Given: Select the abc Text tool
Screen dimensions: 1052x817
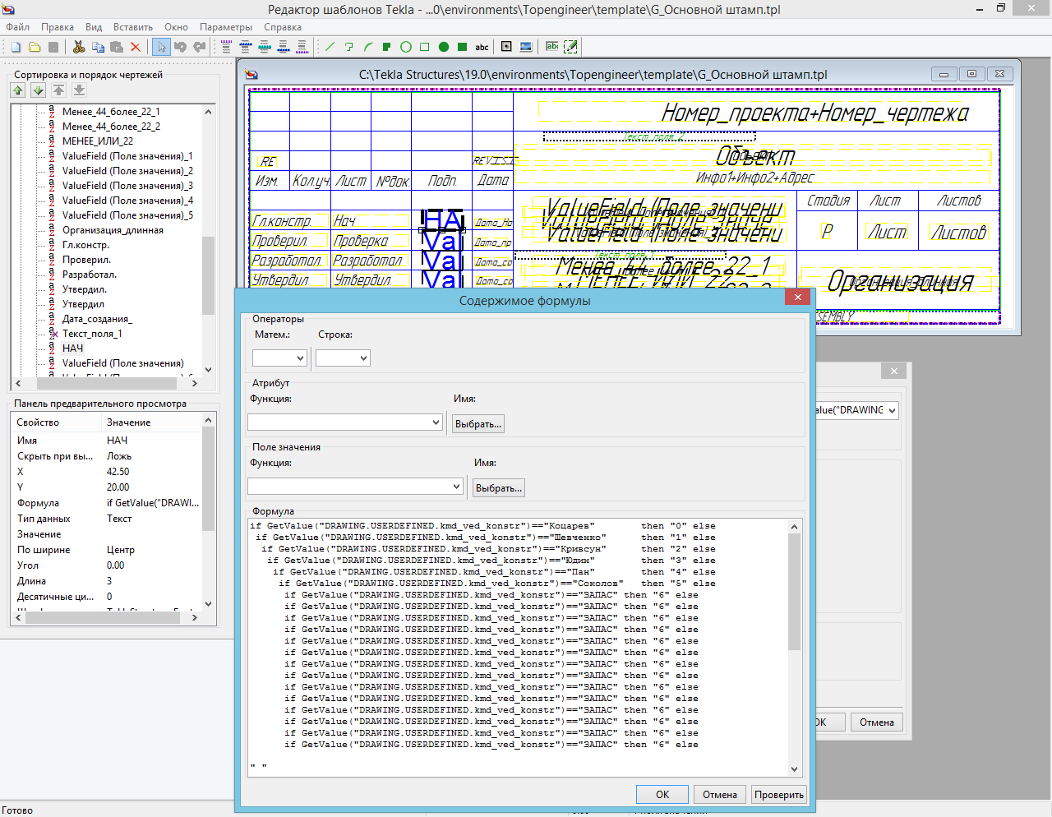Looking at the screenshot, I should point(482,47).
